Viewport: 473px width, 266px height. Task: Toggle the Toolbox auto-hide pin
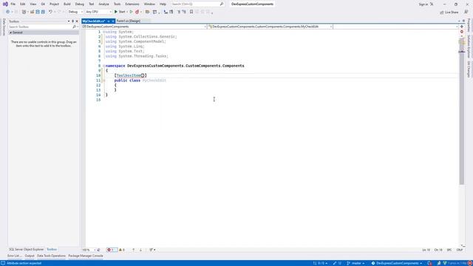[72, 21]
